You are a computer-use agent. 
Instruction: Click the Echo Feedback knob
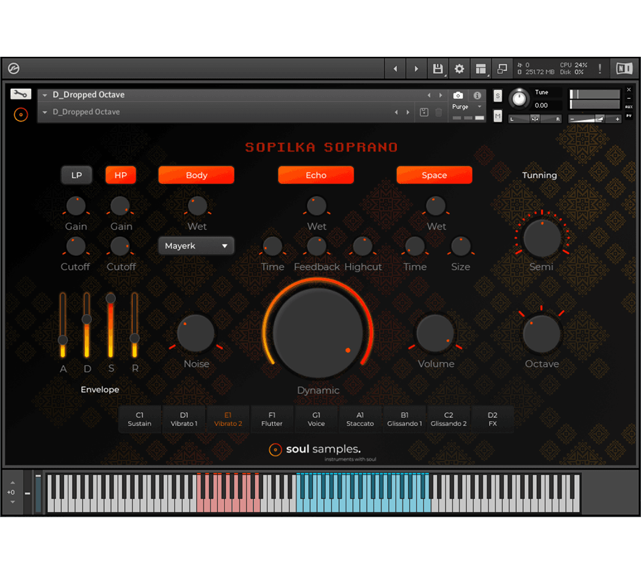316,247
